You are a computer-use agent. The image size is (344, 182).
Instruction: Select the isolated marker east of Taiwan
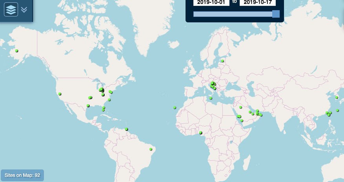click(x=337, y=110)
